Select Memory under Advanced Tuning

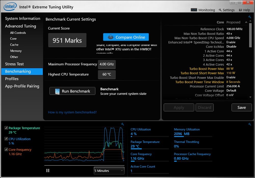tap(16, 51)
